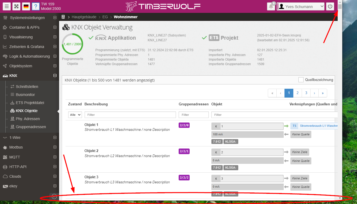This screenshot has width=357, height=204.
Task: Jump to first page with « button
Action: point(272,93)
